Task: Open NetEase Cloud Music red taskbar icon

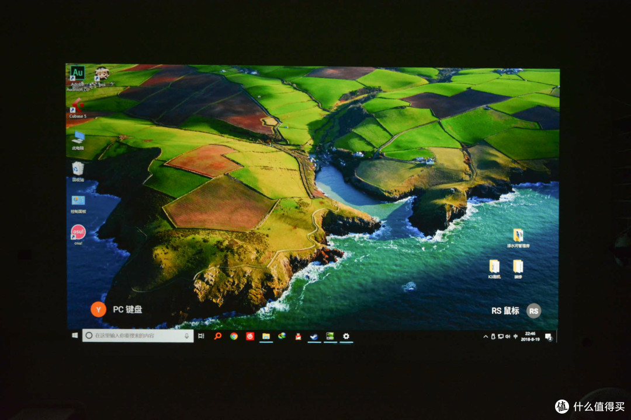Action: 250,336
